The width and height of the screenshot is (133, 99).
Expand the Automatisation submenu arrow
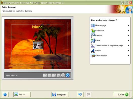click(129, 56)
